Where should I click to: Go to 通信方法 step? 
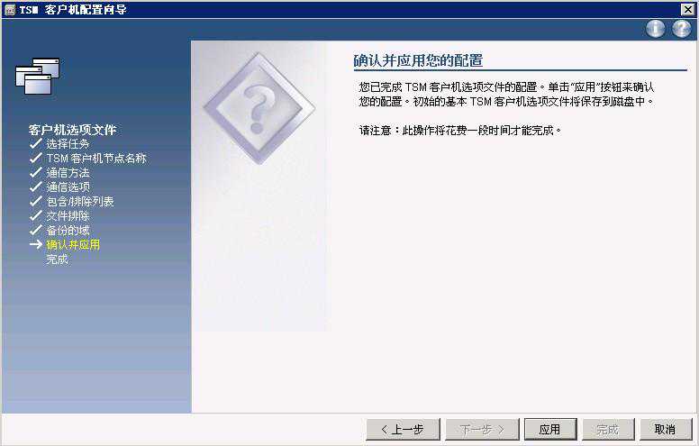coord(68,173)
